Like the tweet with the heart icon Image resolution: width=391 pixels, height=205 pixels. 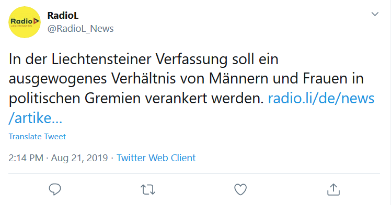(240, 189)
